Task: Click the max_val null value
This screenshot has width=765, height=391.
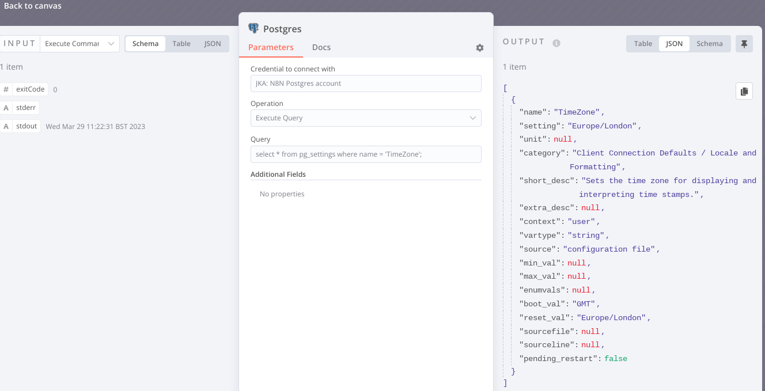Action: click(x=577, y=276)
